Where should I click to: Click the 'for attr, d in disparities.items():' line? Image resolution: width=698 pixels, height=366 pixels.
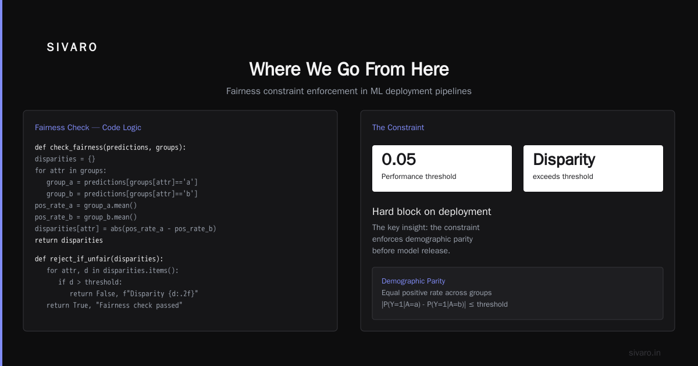click(113, 271)
